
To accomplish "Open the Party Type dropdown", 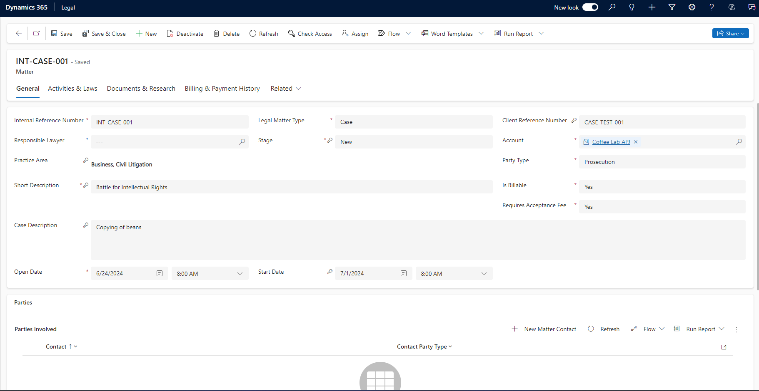I will [x=662, y=162].
